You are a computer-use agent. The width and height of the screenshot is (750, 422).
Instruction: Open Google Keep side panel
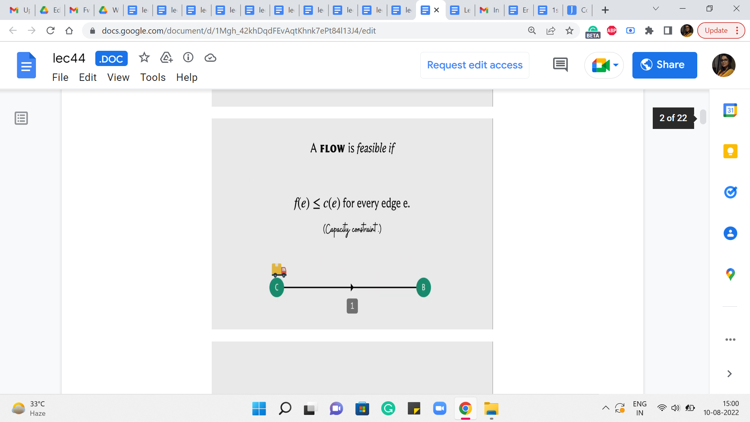(730, 151)
